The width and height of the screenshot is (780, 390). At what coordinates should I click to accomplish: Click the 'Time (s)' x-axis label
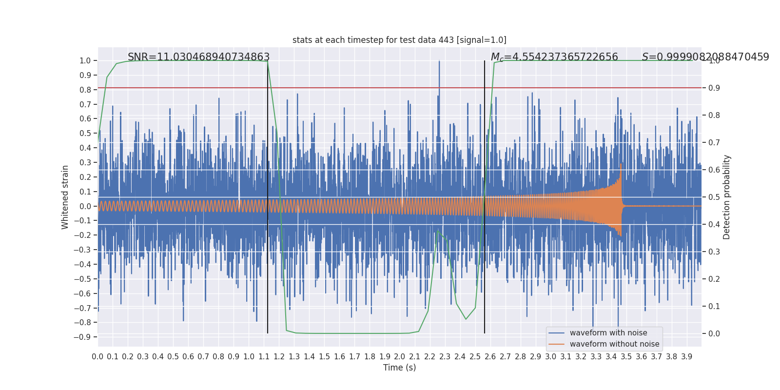399,368
